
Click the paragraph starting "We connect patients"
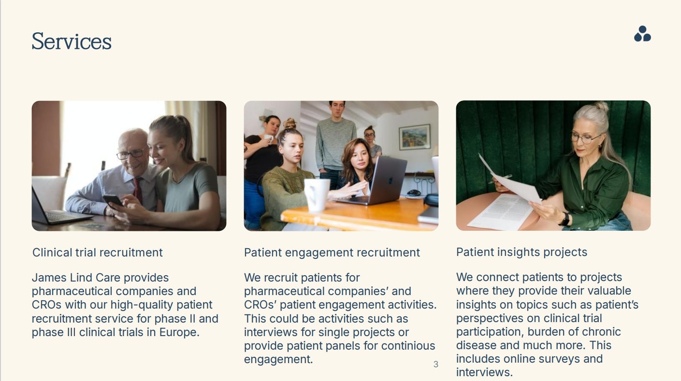tap(547, 325)
